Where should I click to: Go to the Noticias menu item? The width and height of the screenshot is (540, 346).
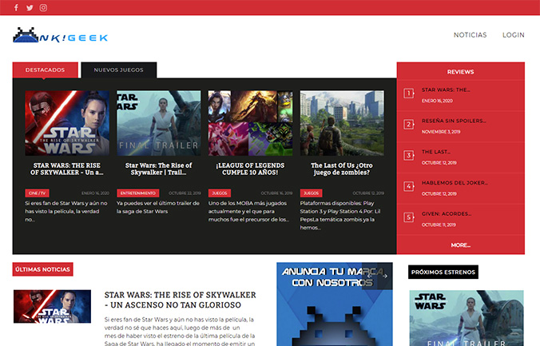pos(470,35)
